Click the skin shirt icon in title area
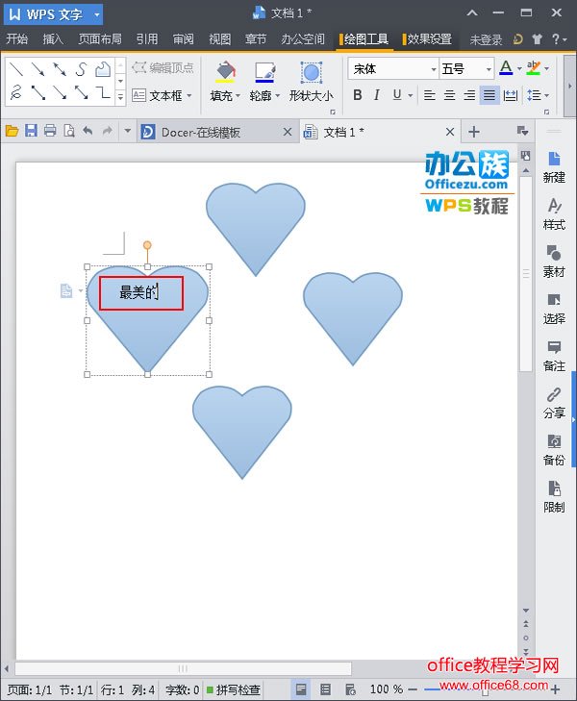 [538, 39]
